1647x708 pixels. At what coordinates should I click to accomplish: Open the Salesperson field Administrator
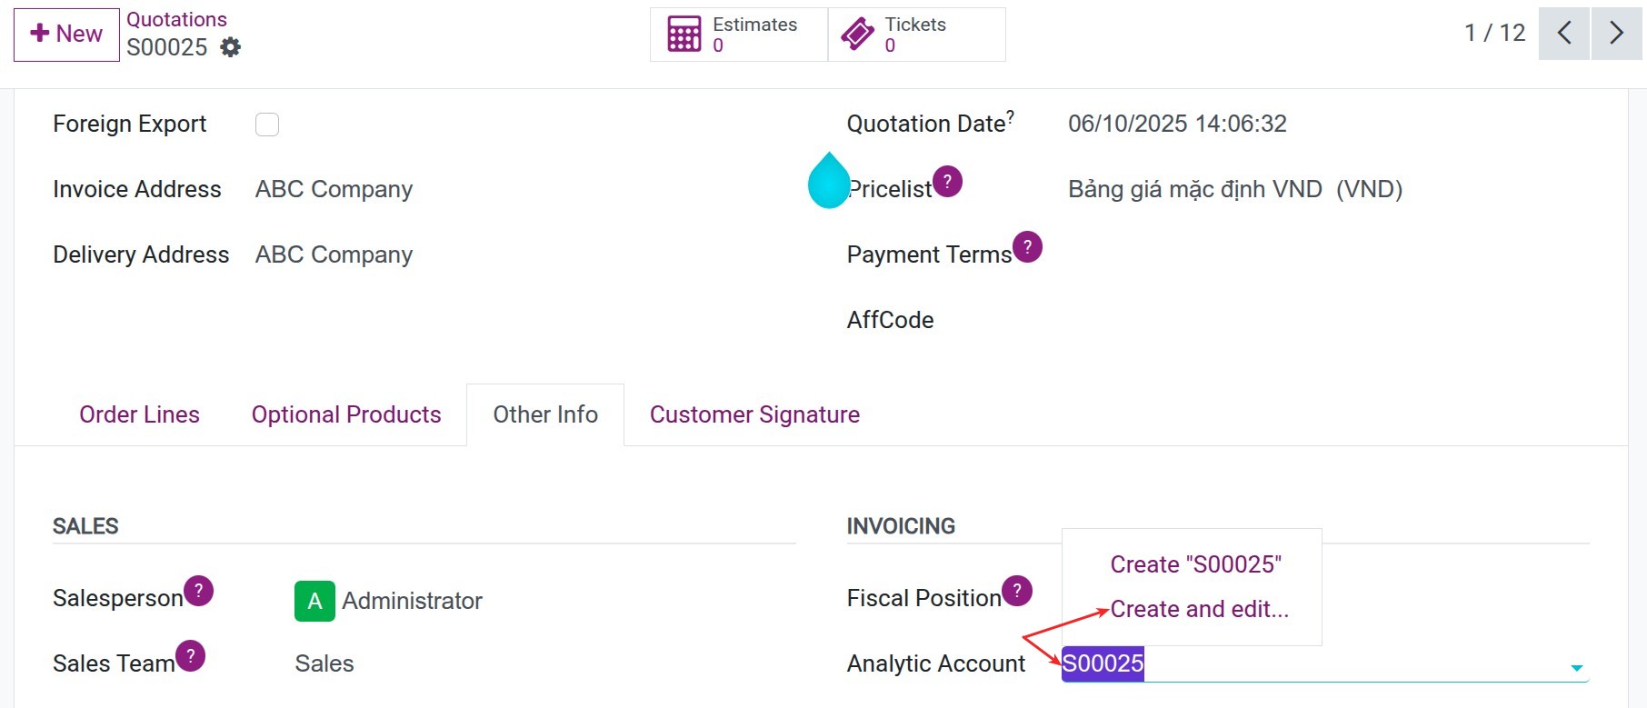412,601
